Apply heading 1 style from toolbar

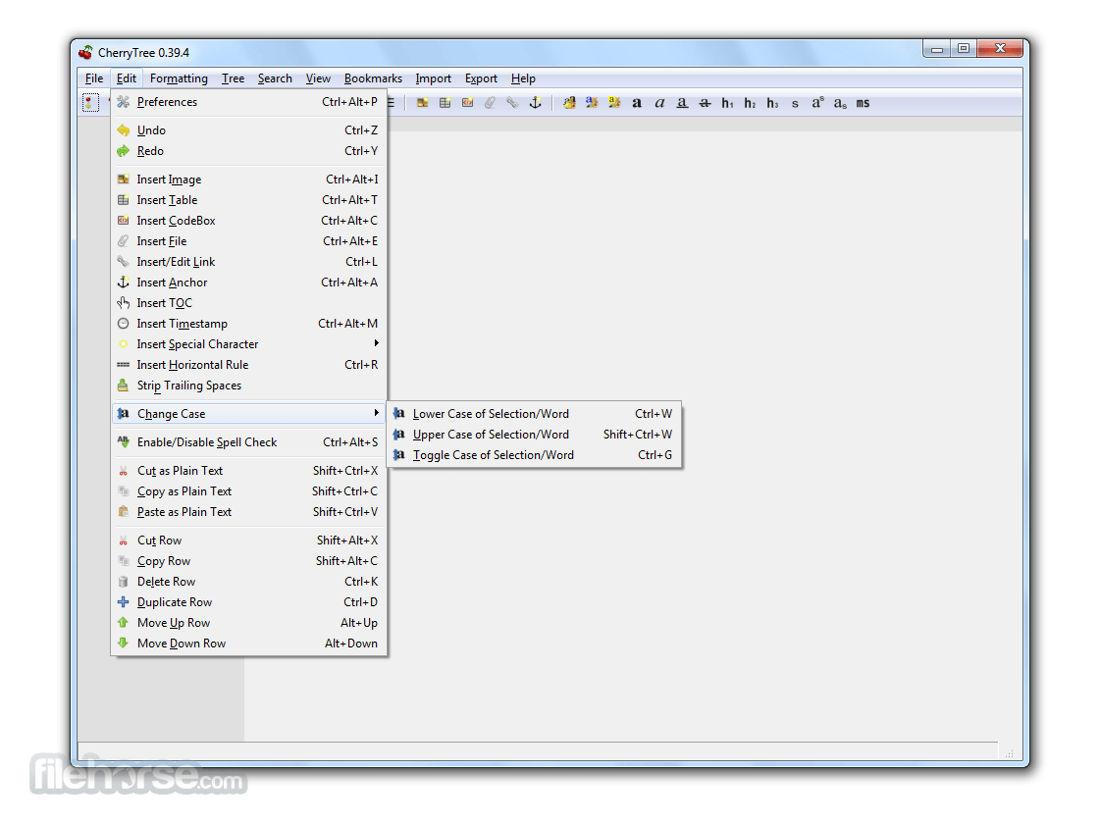point(727,103)
